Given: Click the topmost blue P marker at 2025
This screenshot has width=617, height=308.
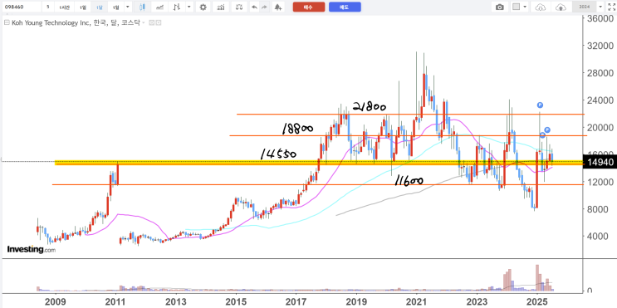Looking at the screenshot, I should (540, 105).
